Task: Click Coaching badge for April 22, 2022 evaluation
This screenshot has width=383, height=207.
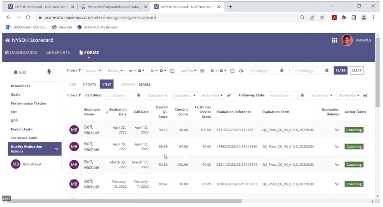Action: pos(354,130)
